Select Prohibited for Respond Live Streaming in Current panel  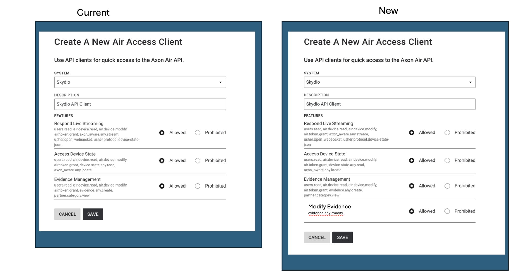tap(198, 133)
